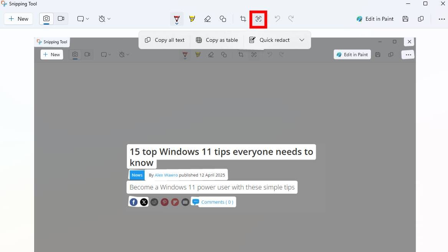This screenshot has height=252, width=448.
Task: Select the highlighter tool
Action: click(x=192, y=18)
